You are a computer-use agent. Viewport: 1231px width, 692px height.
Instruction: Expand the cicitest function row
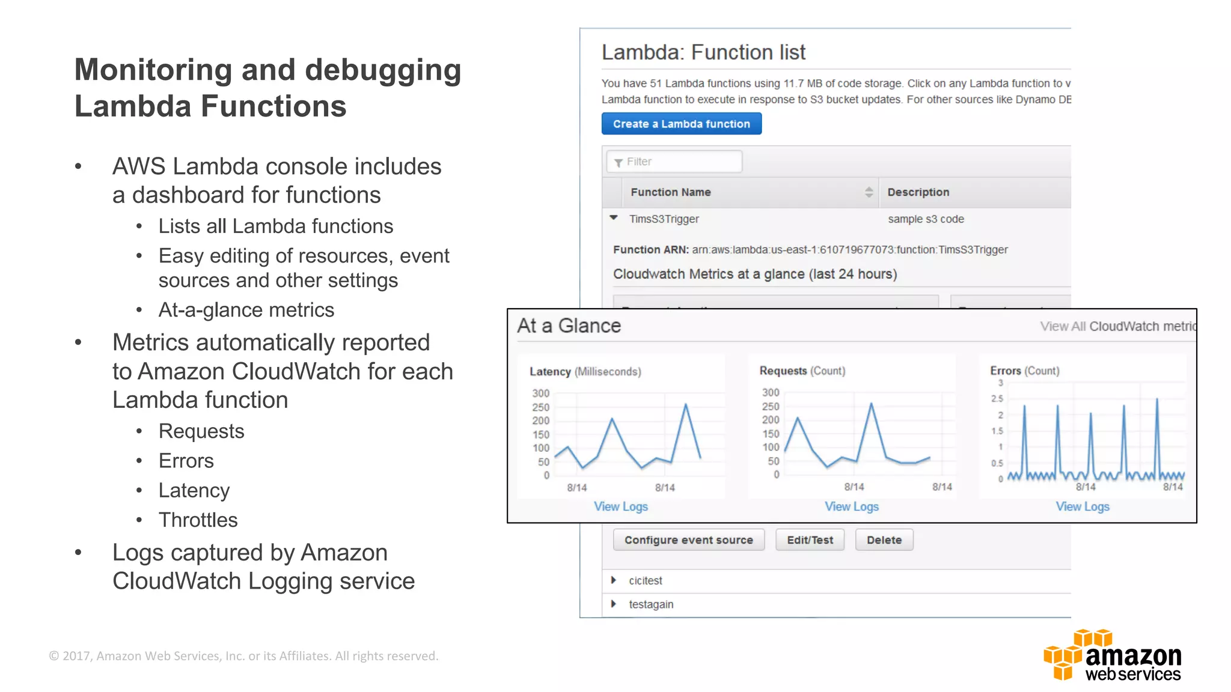613,580
